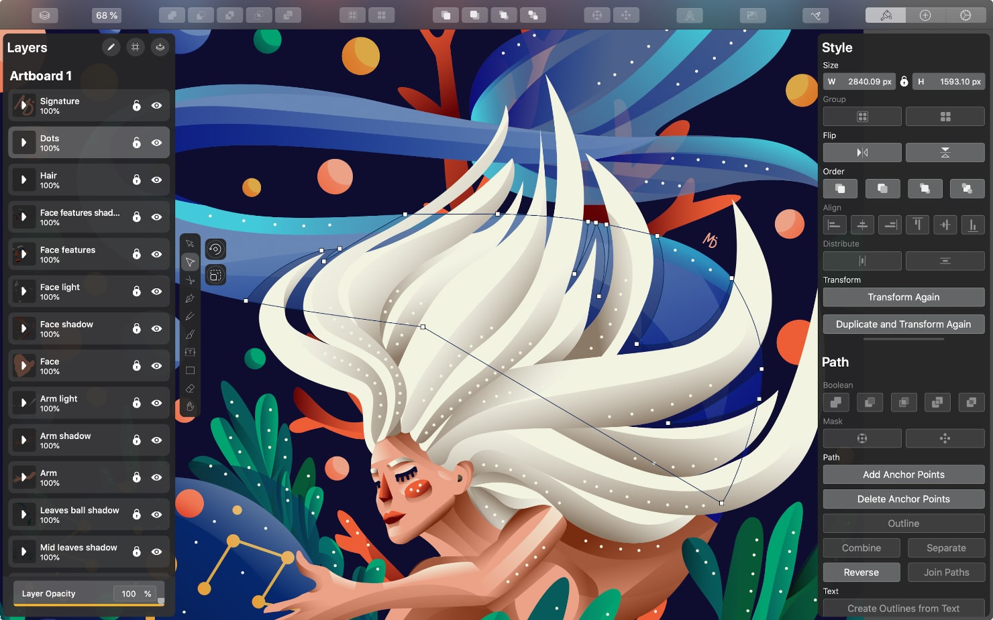Select the Rectangle shape tool
This screenshot has width=993, height=620.
(x=190, y=369)
